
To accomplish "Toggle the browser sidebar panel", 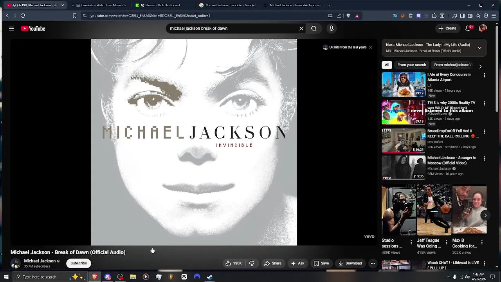I will point(462,16).
